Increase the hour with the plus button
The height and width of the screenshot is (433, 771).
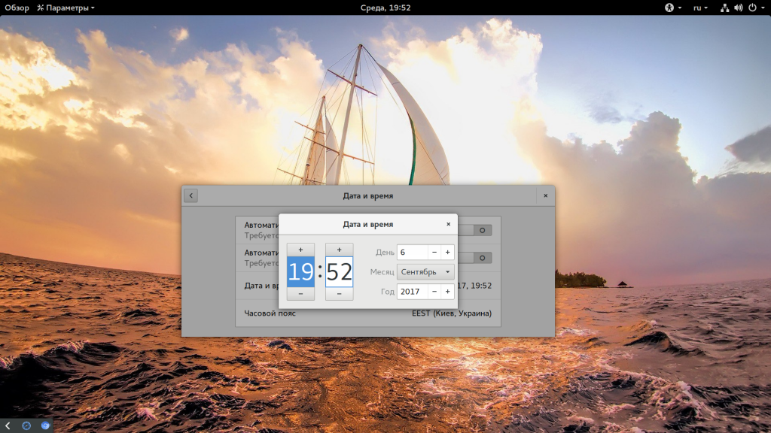(300, 250)
